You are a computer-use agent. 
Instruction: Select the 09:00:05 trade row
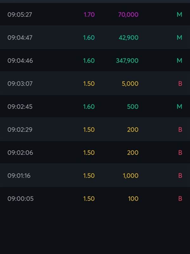[x=95, y=198]
